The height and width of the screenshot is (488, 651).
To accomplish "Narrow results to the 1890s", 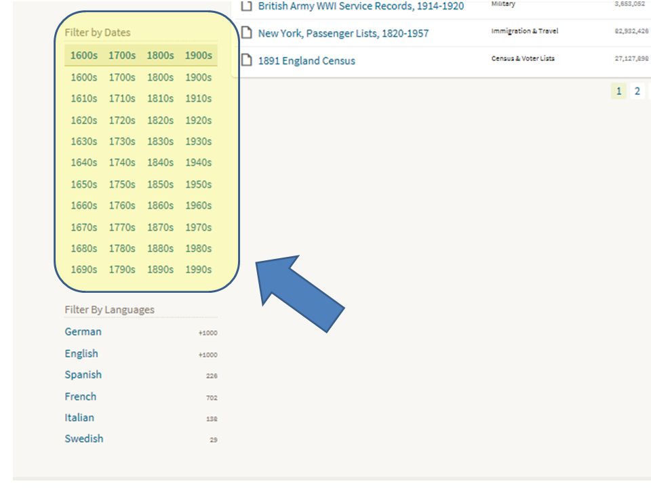I will tap(160, 269).
